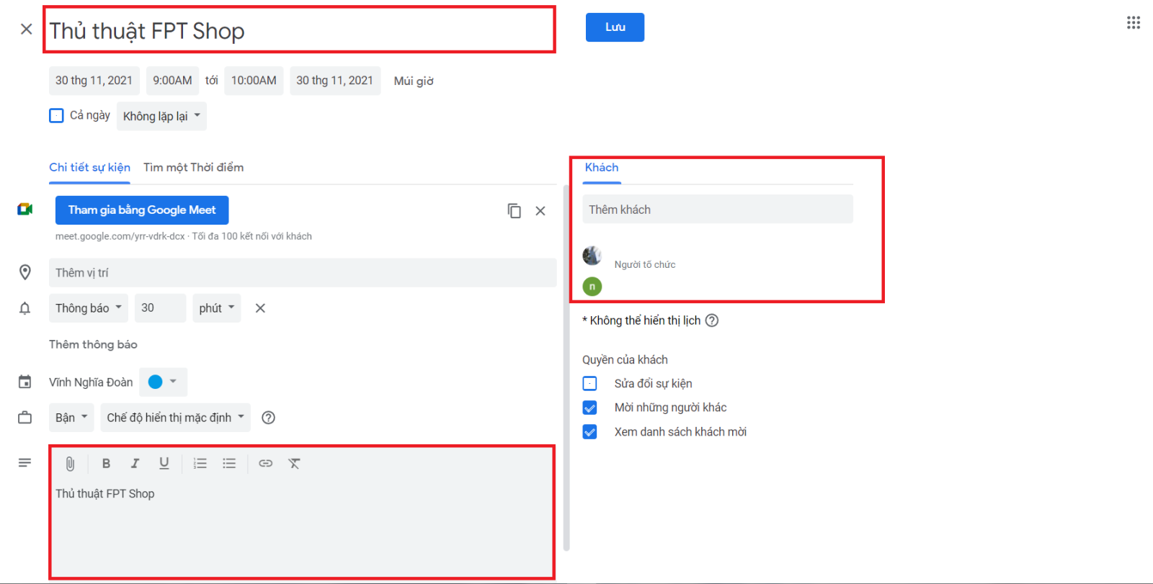Click the Google Meet camera icon
1153x584 pixels.
[25, 210]
